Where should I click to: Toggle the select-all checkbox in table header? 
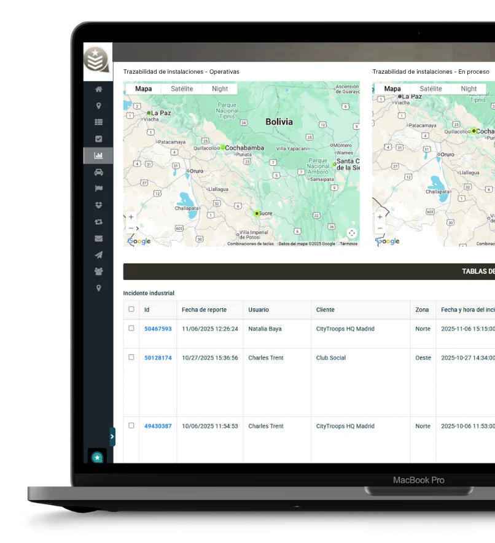[x=131, y=309]
